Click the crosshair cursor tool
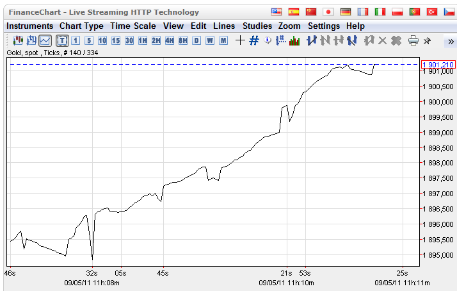The image size is (457, 291). pos(240,40)
